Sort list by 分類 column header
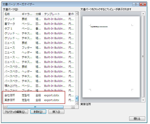The height and width of the screenshot is (124, 150). [x=38, y=14]
